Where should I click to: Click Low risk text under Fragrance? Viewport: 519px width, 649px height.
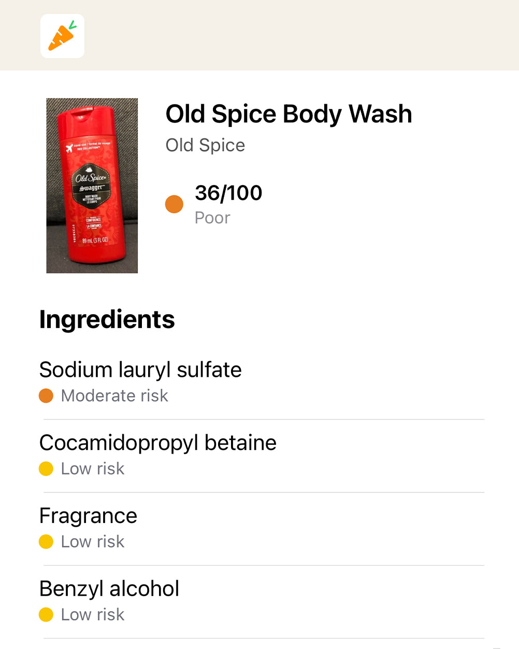click(93, 542)
